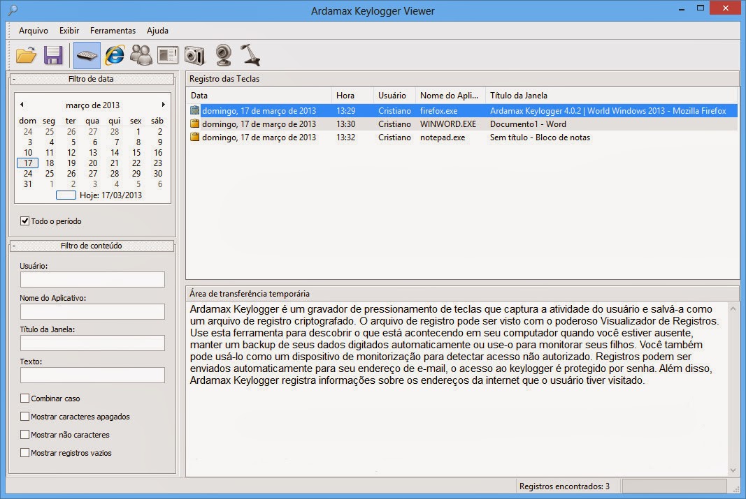Viewport: 746px width, 499px height.
Task: Open the Arquivo menu
Action: click(34, 31)
